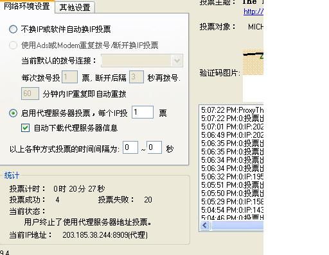Select the Adsl或Modem重复拨号 radio option
329x255 pixels.
[13, 45]
